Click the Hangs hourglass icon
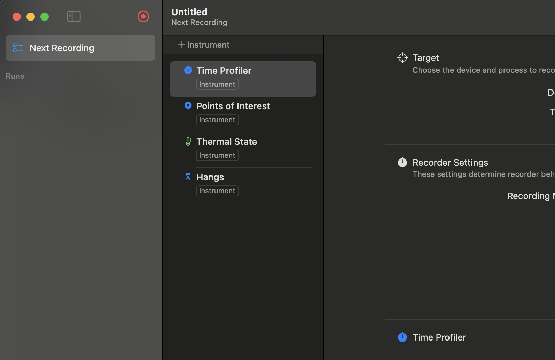 point(188,177)
